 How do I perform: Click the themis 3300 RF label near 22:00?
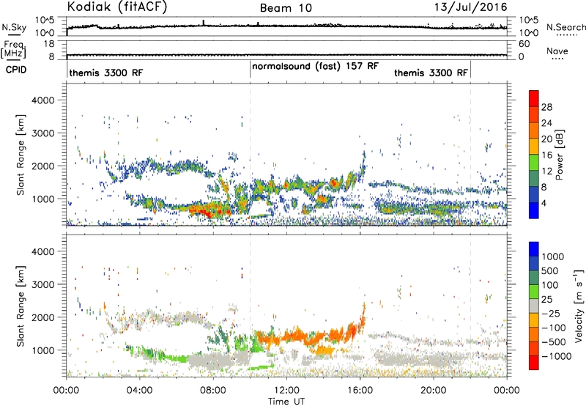(x=431, y=73)
